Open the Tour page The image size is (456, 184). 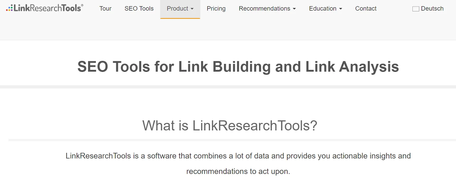(105, 9)
